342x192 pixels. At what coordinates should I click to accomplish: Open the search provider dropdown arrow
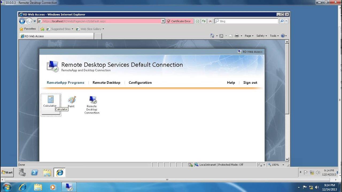click(286, 21)
